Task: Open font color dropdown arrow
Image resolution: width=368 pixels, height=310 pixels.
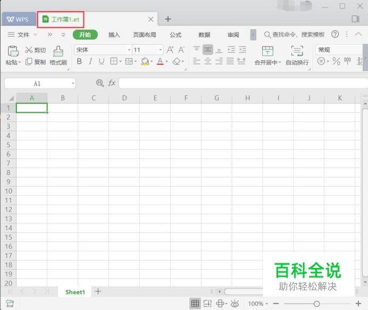Action: [166, 62]
